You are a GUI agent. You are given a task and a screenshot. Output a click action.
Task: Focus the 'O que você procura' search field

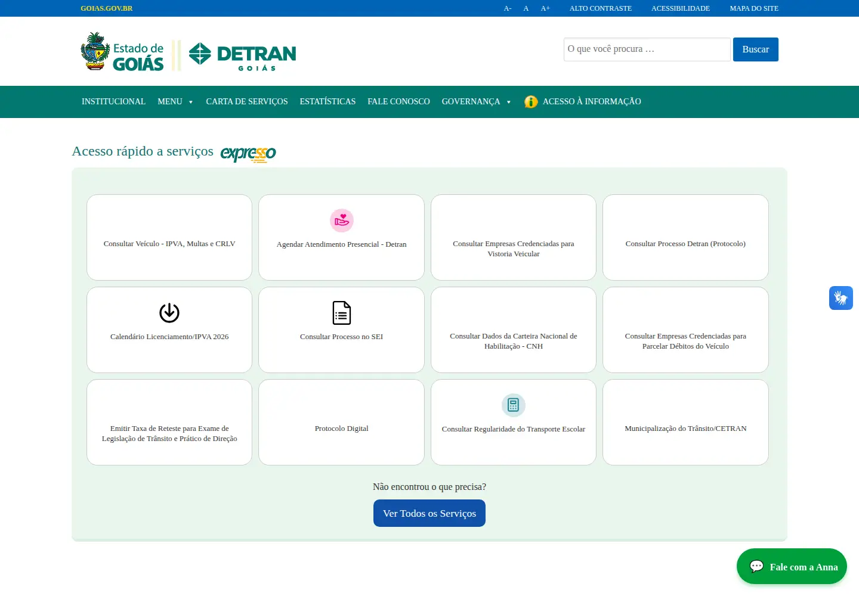tap(647, 49)
